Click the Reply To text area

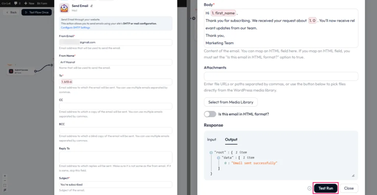pyautogui.click(x=116, y=157)
